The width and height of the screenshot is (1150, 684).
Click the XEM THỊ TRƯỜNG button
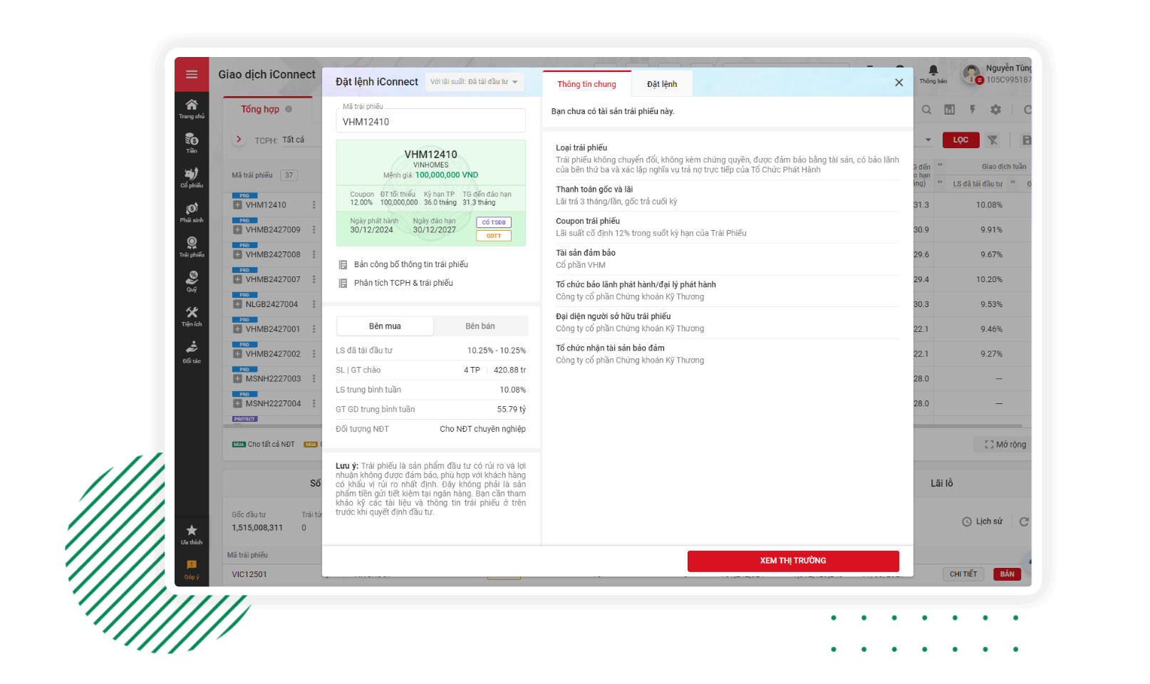coord(792,561)
